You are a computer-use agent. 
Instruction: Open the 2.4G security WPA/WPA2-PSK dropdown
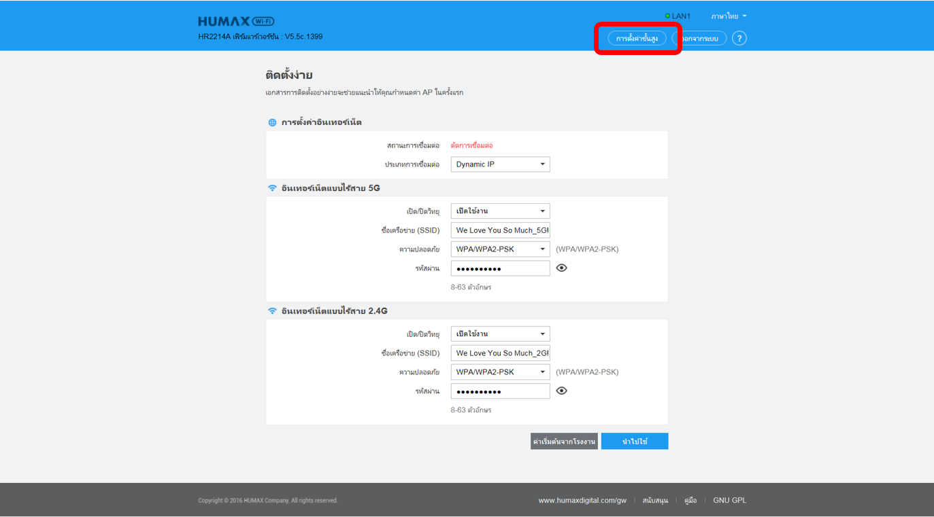point(500,372)
